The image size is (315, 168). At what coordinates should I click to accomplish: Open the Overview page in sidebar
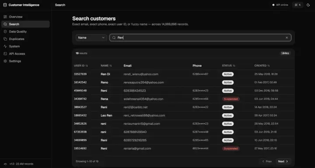pos(25,17)
